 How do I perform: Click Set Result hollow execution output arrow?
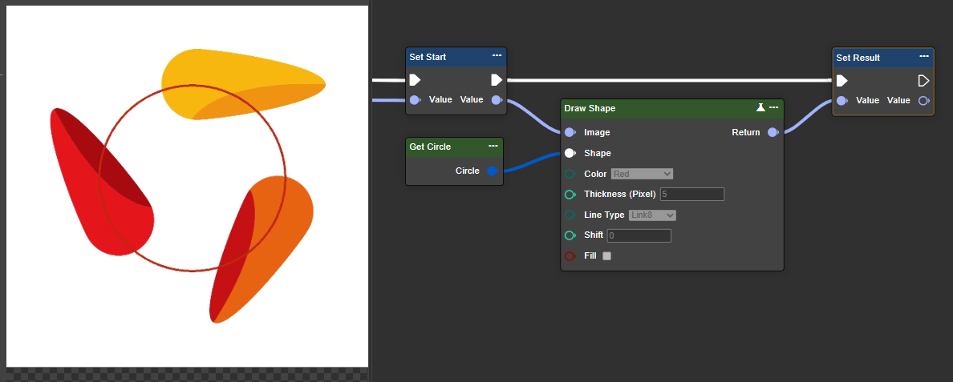[x=924, y=80]
